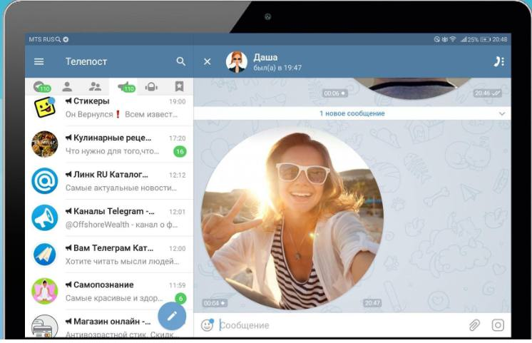
Task: Click the 00:04 video duration label
Action: (x=215, y=303)
